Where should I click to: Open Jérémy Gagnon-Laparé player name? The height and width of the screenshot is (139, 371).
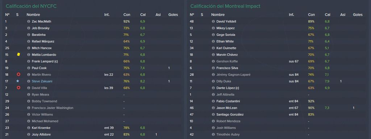[x=233, y=75]
